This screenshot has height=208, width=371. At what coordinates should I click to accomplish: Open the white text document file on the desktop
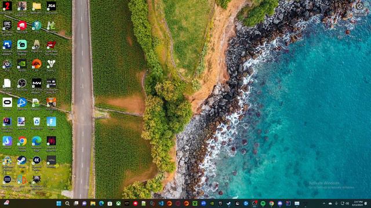pos(7,83)
